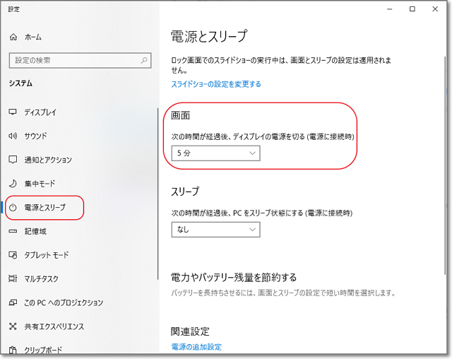Click the Shared experiences icon
The image size is (452, 359).
click(13, 326)
